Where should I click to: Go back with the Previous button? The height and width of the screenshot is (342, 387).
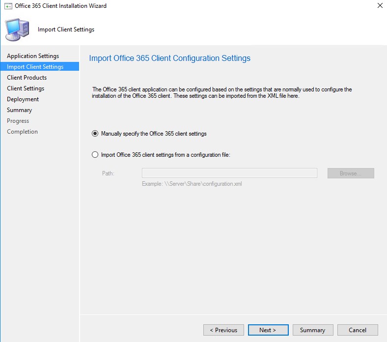223,330
